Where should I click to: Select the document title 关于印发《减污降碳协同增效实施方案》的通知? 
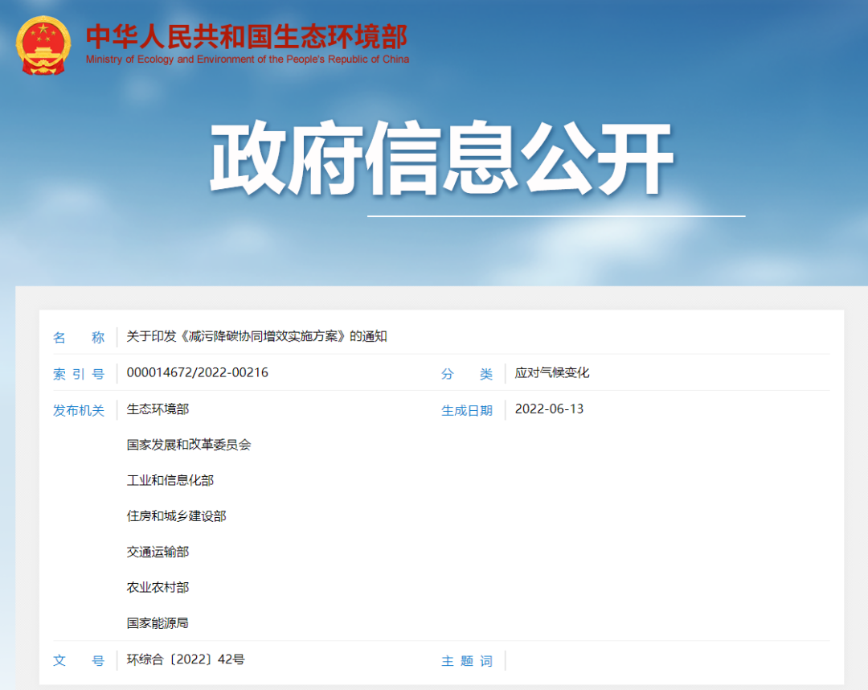point(257,336)
